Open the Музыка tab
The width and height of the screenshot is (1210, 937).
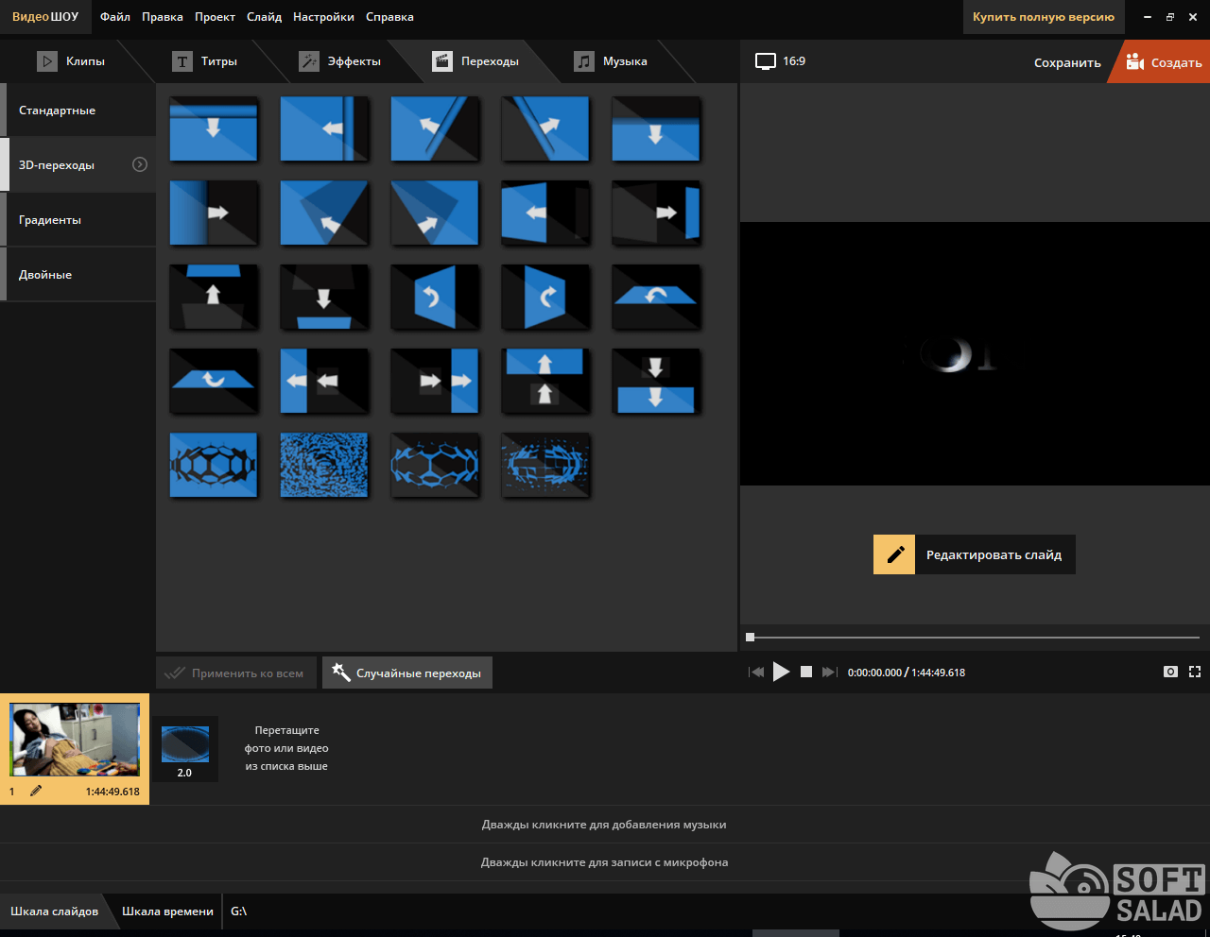611,61
